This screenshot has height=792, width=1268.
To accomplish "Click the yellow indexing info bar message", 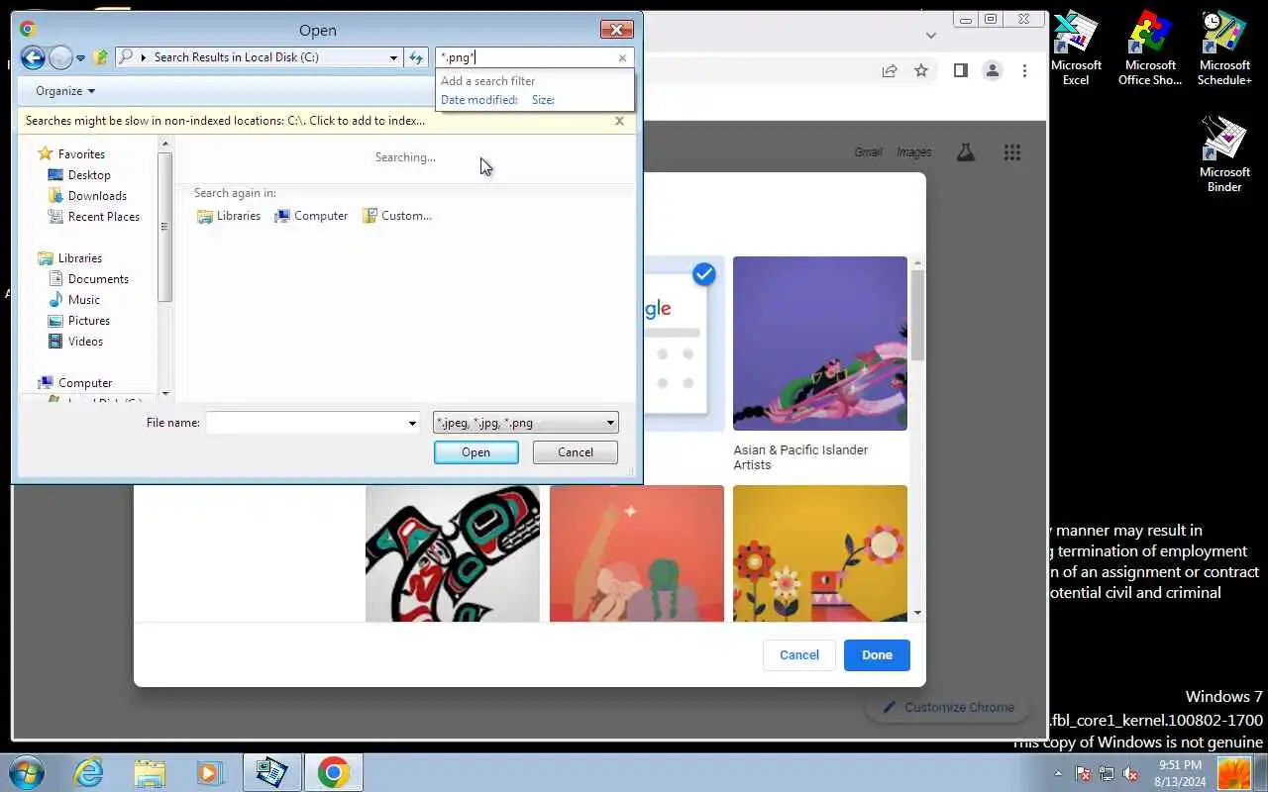I will click(x=225, y=121).
